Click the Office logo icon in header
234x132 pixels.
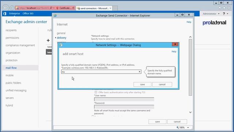tap(5, 14)
